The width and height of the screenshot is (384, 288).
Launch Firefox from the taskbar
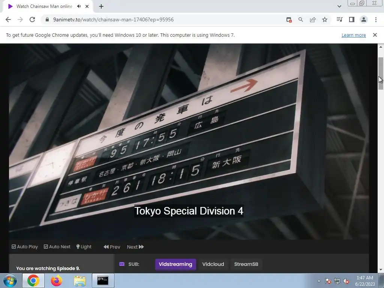click(57, 280)
